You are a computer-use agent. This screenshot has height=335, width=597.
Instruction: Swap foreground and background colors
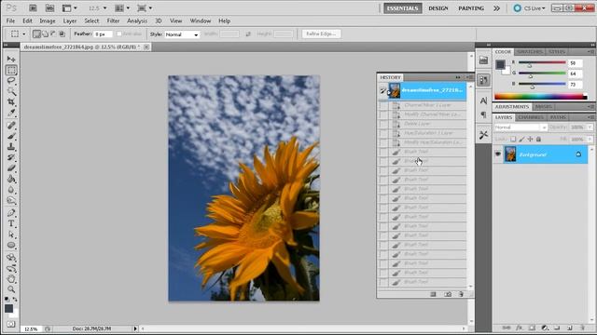[x=15, y=300]
